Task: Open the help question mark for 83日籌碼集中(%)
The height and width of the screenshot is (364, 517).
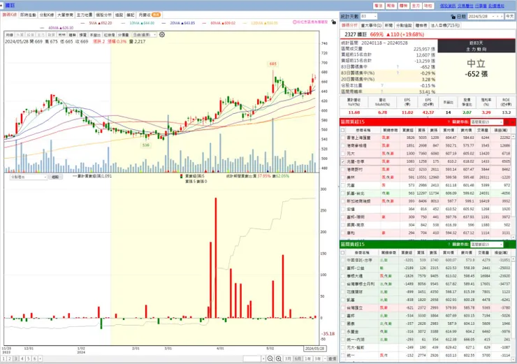Action: (398, 73)
